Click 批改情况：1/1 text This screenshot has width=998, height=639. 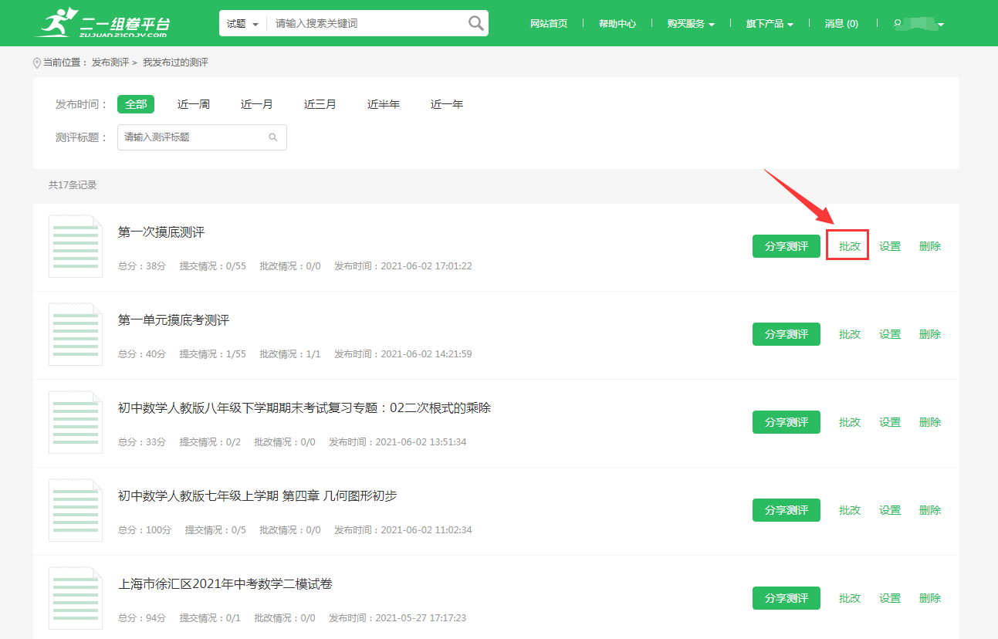[290, 354]
